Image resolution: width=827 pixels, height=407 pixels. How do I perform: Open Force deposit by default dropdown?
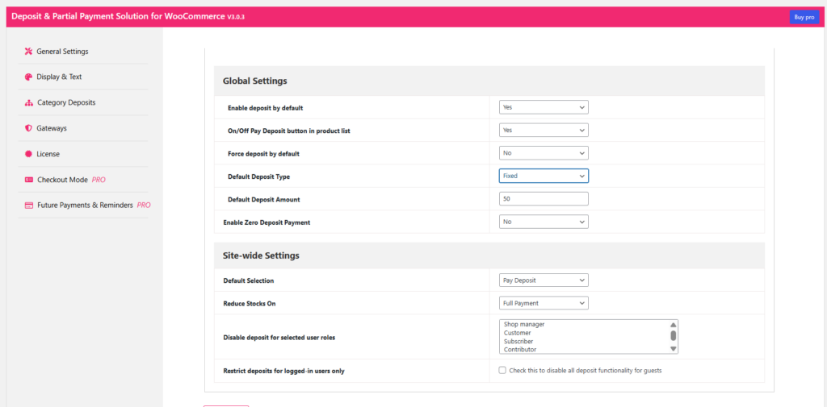point(544,153)
